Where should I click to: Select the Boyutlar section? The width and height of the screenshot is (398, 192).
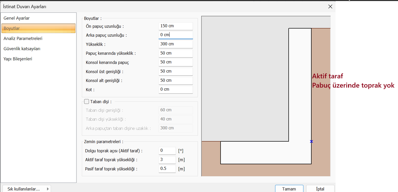click(x=38, y=28)
